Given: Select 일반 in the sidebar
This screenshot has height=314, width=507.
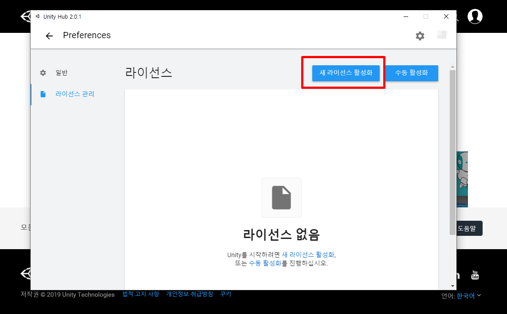Looking at the screenshot, I should tap(62, 73).
